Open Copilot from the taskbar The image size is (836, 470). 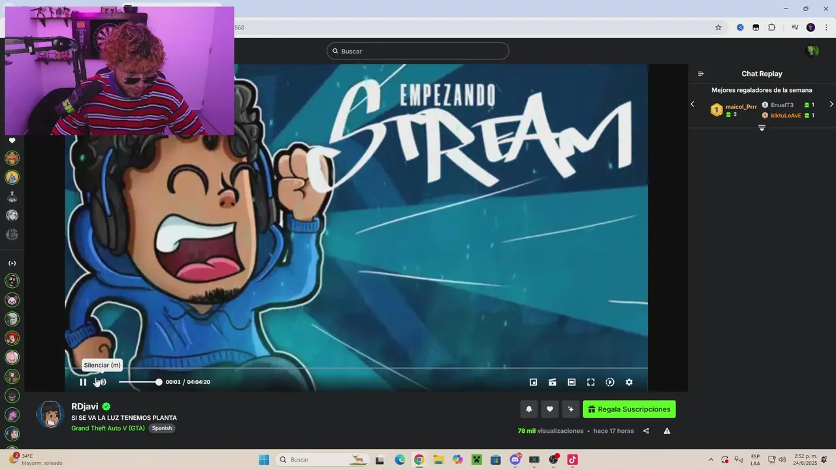pos(457,460)
